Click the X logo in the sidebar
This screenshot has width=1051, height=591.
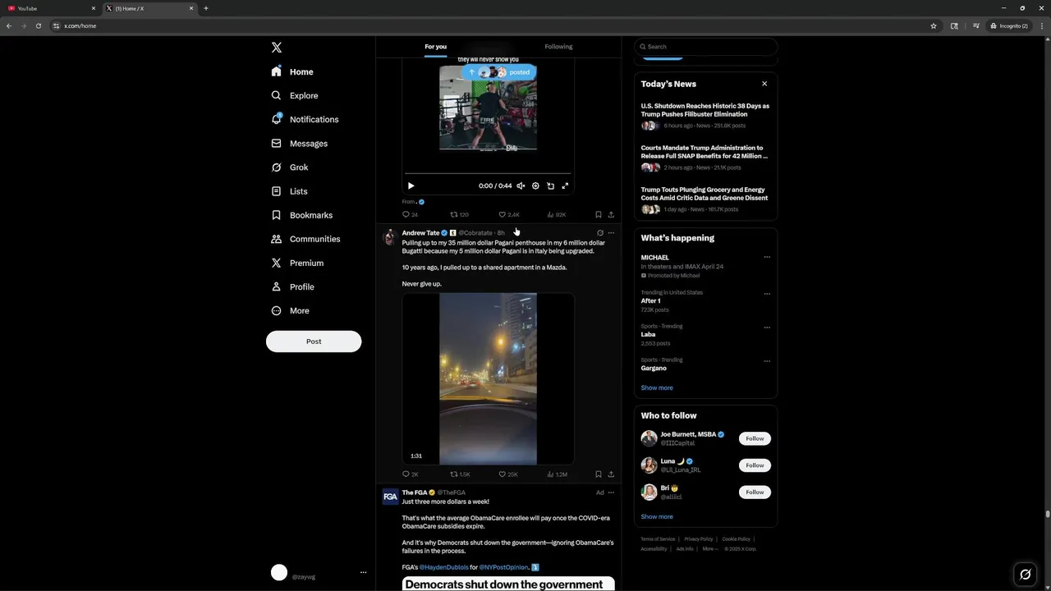pos(277,48)
